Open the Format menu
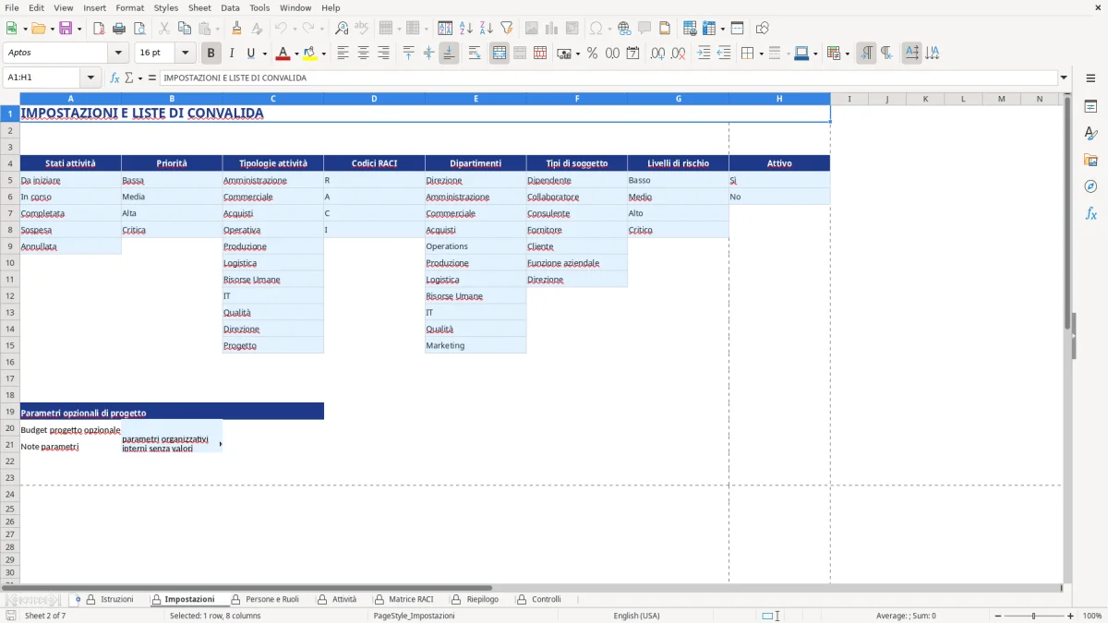Image resolution: width=1108 pixels, height=623 pixels. [x=129, y=7]
